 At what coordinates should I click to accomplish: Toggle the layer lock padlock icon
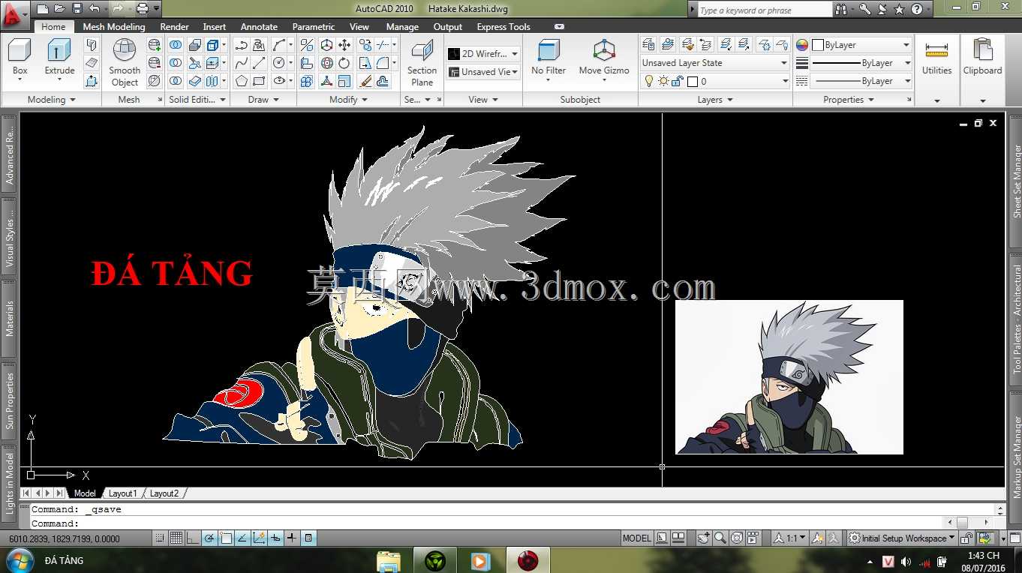click(678, 81)
